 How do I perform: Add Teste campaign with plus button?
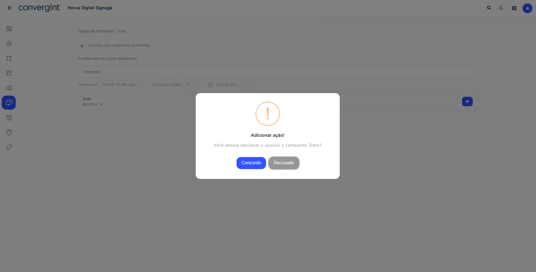[x=467, y=102]
